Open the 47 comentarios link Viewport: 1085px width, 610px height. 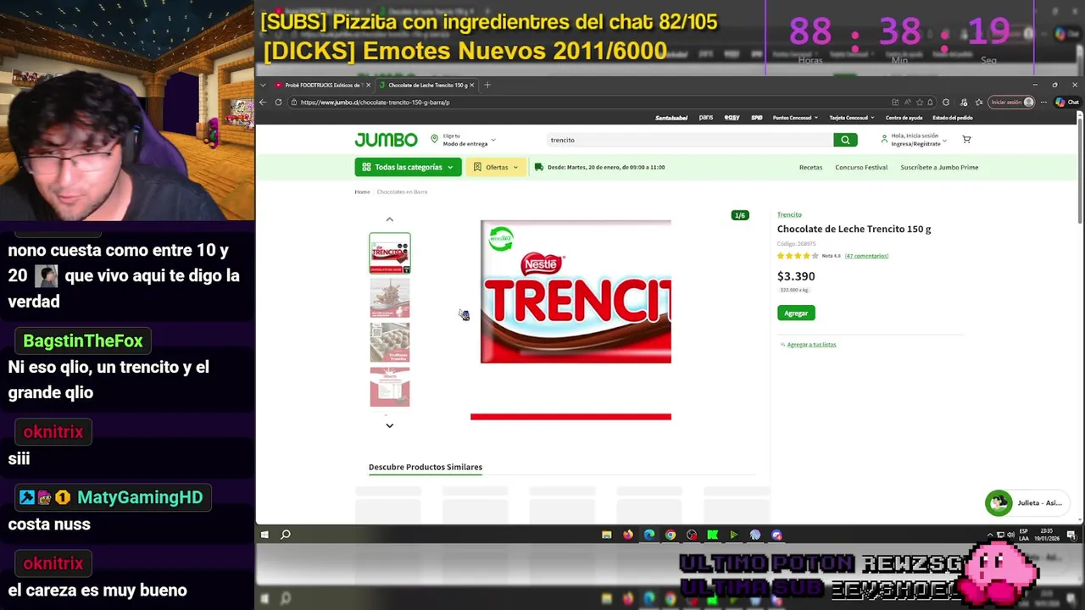click(866, 256)
